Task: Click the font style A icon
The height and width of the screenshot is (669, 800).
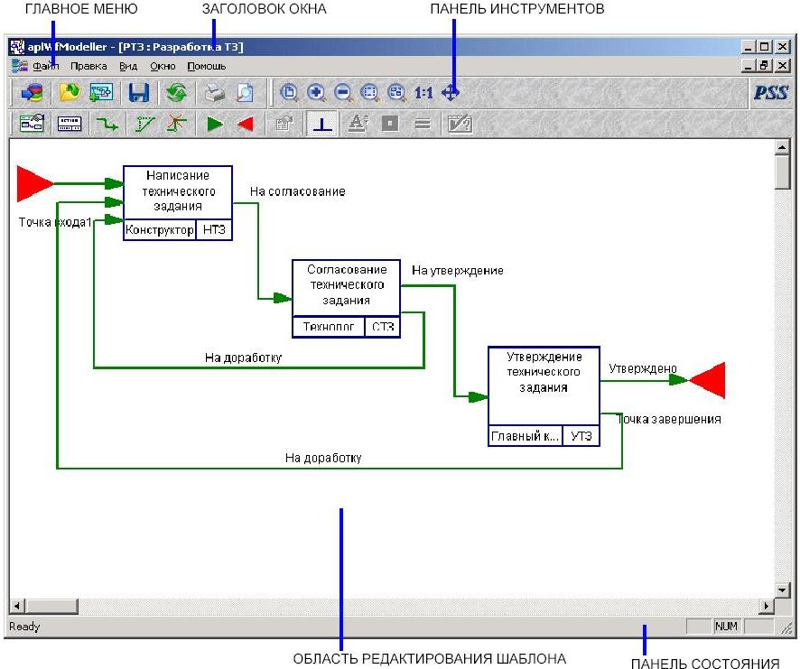Action: click(x=357, y=125)
